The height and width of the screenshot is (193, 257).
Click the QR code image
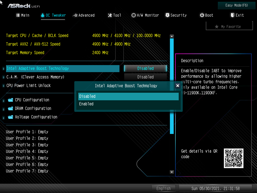click(x=234, y=158)
